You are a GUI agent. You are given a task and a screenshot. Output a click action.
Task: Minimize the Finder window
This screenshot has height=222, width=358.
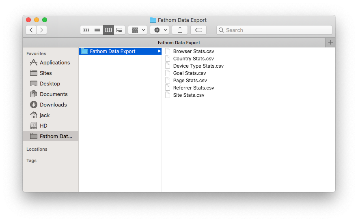click(37, 20)
